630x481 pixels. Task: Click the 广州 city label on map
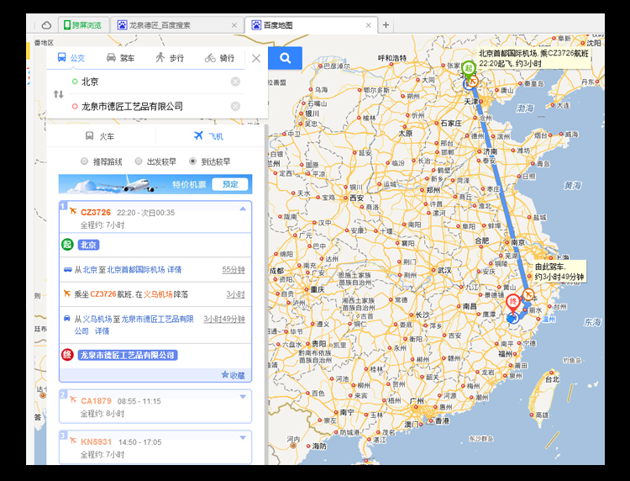pos(417,401)
